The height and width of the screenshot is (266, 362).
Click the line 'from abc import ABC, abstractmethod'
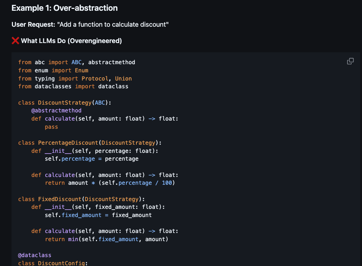(77, 62)
